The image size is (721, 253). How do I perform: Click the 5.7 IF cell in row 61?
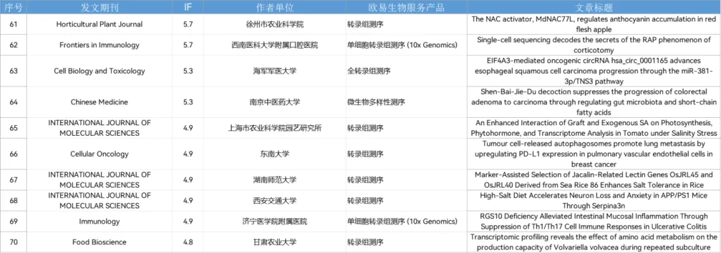[188, 24]
